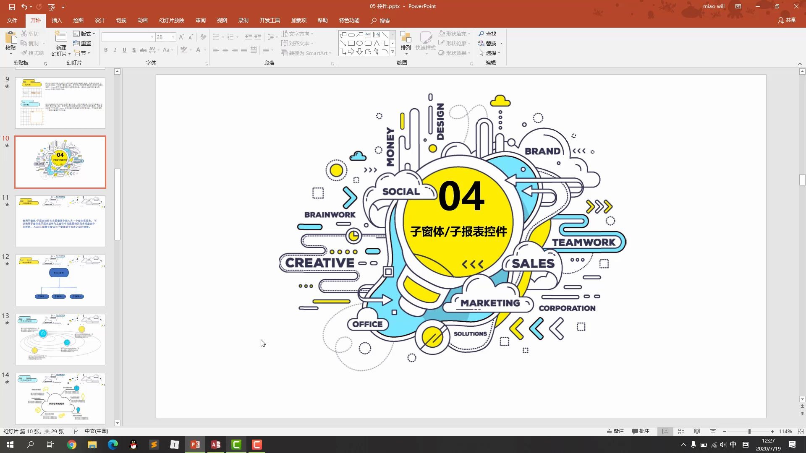Click the Slide Sorter view icon

(681, 431)
